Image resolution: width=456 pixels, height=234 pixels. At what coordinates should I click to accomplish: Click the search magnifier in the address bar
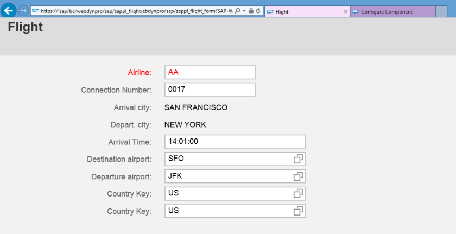tap(238, 11)
